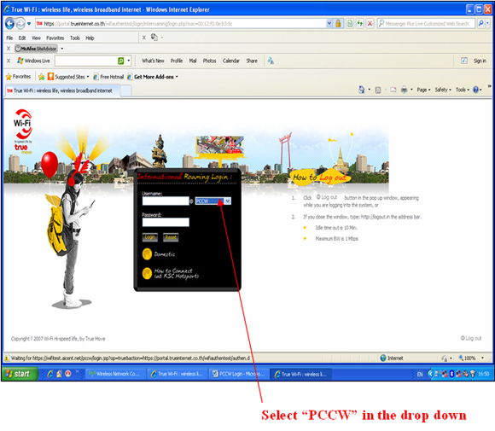
Task: Click the Compatibility View icon
Action: click(350, 23)
